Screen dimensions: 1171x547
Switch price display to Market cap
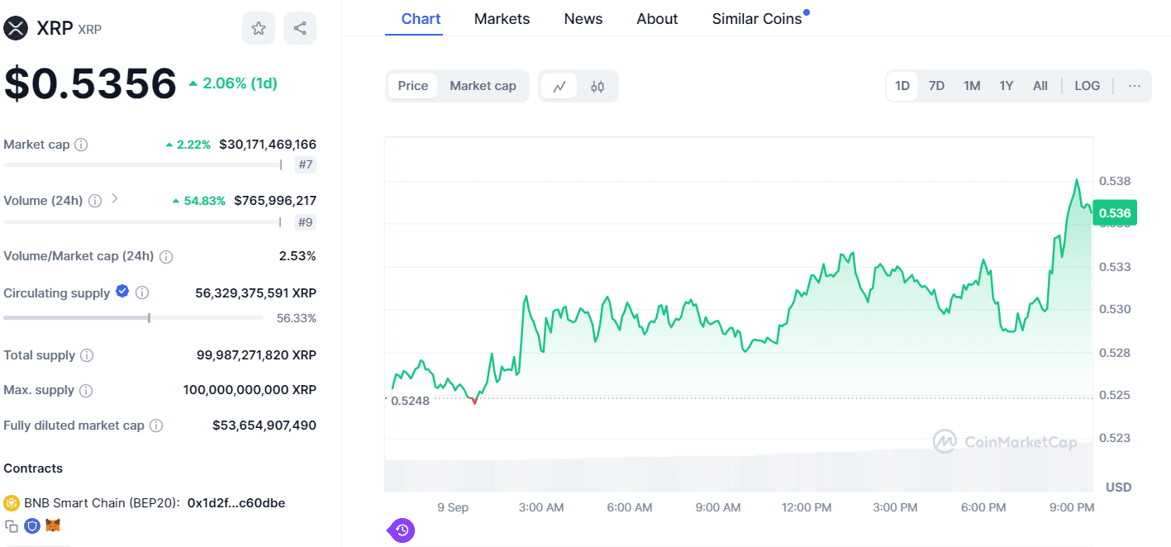click(483, 85)
